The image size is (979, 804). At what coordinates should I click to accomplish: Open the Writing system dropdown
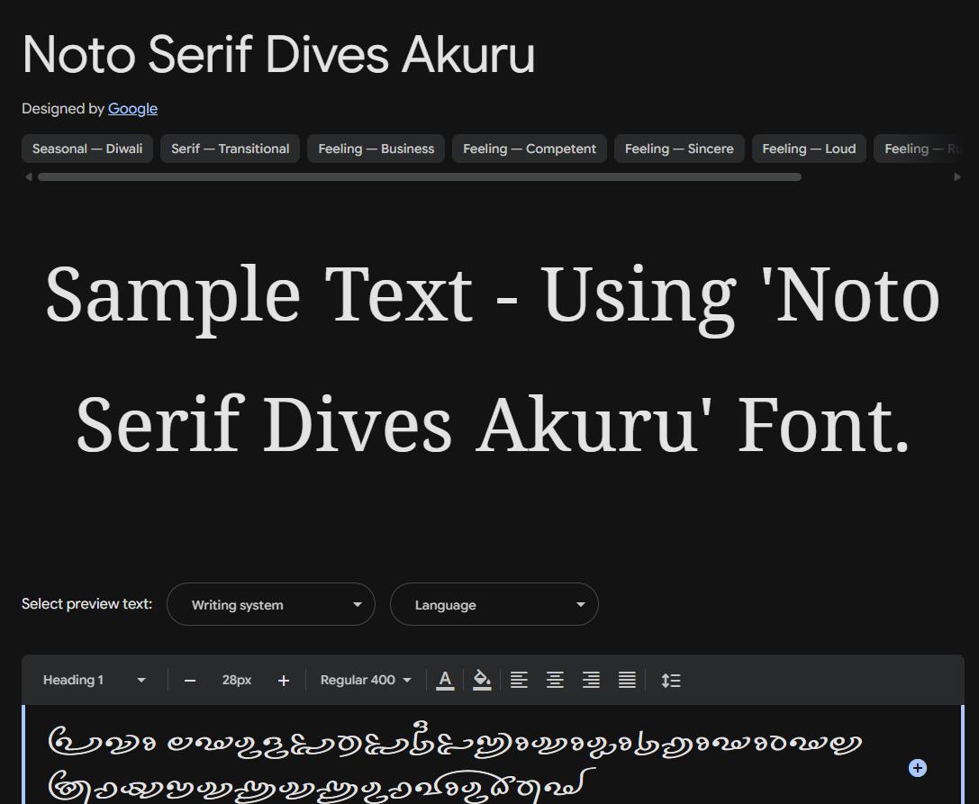pyautogui.click(x=271, y=604)
